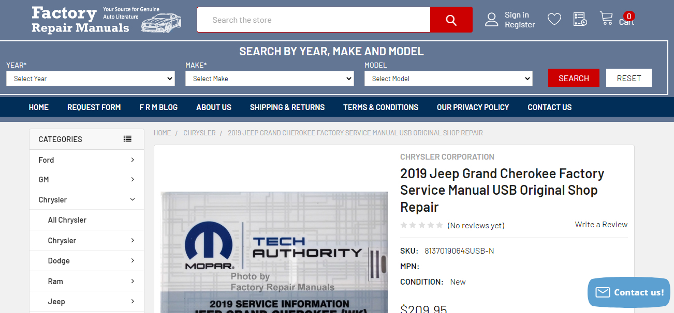The width and height of the screenshot is (674, 313).
Task: Select the Ford category
Action: 46,160
